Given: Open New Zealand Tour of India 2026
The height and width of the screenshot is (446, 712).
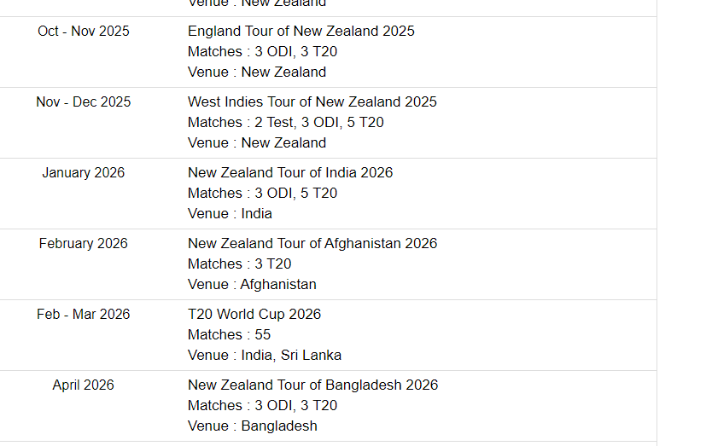Looking at the screenshot, I should point(290,173).
